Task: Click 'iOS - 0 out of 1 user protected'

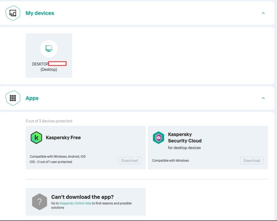Action: point(51,162)
